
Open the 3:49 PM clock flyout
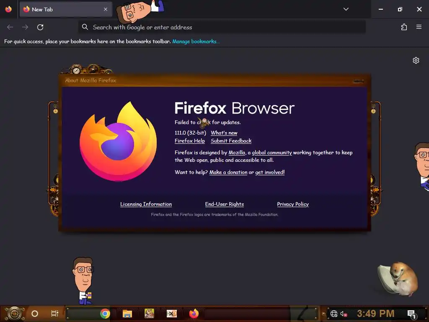[x=376, y=314]
